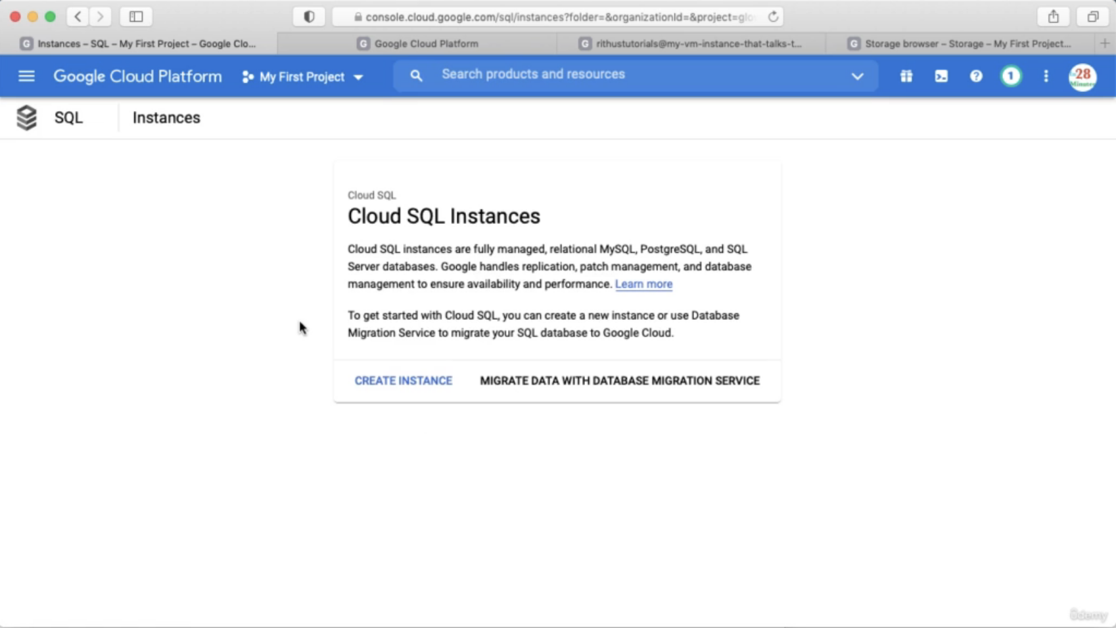The image size is (1116, 628).
Task: Click the Google Cloud Platform logo
Action: 137,76
